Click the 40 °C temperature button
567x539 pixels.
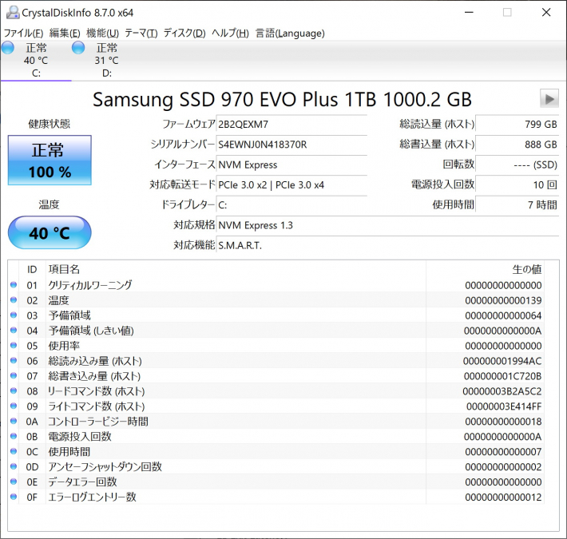coord(50,233)
